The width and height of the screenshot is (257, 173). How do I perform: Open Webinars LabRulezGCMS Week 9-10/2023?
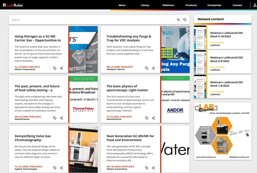[x=227, y=34]
